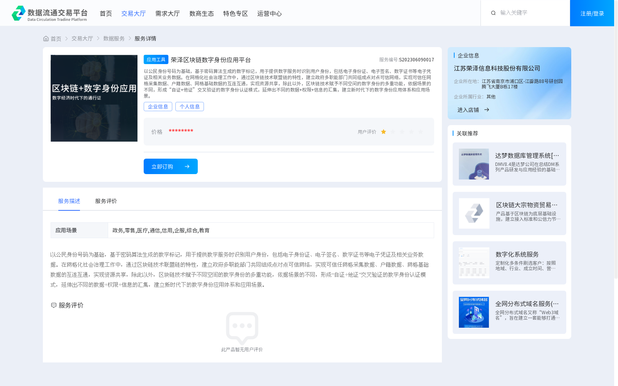Screen dimensions: 618x386
Task: Click the search magnifier icon
Action: (x=493, y=13)
